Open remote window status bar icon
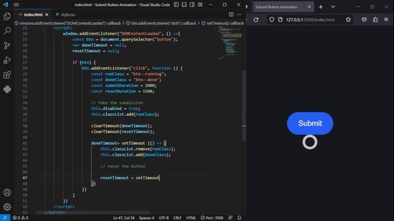The width and height of the screenshot is (394, 221). tap(5, 218)
